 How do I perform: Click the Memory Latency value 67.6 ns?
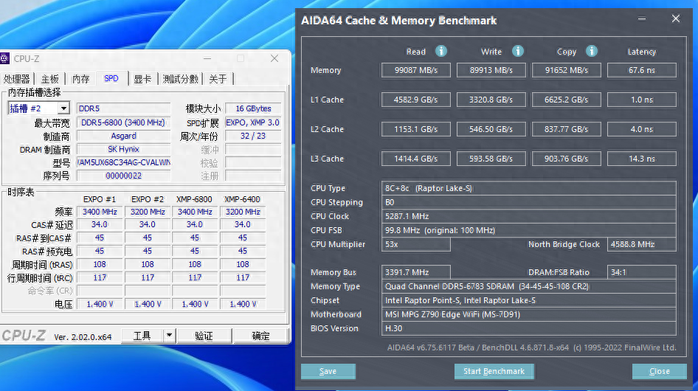tap(641, 70)
